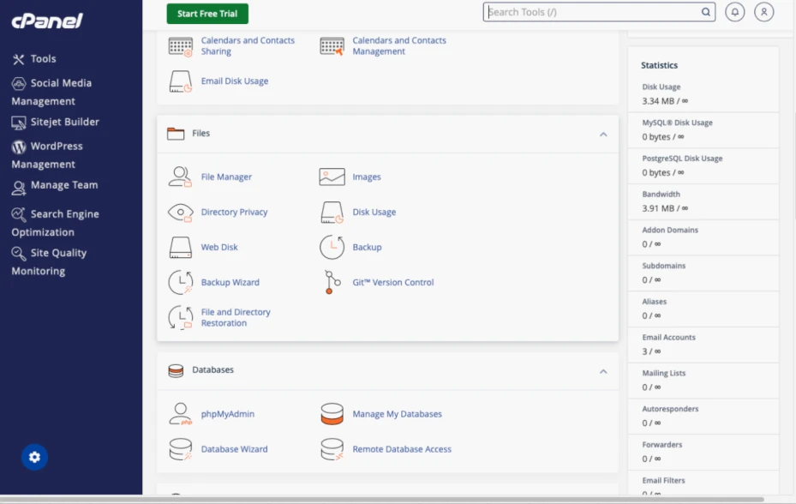The height and width of the screenshot is (504, 796).
Task: Click the Email Disk Usage icon
Action: (180, 81)
